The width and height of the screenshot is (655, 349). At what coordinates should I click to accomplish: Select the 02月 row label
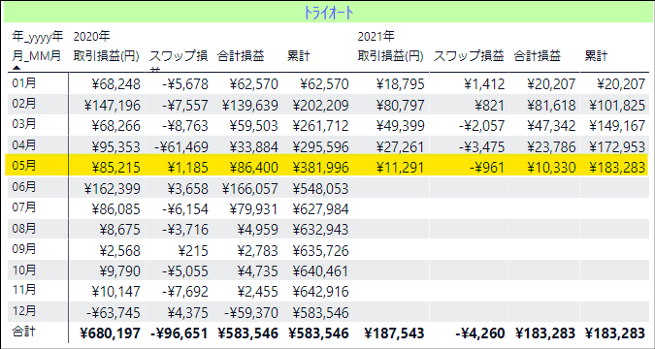[x=24, y=104]
